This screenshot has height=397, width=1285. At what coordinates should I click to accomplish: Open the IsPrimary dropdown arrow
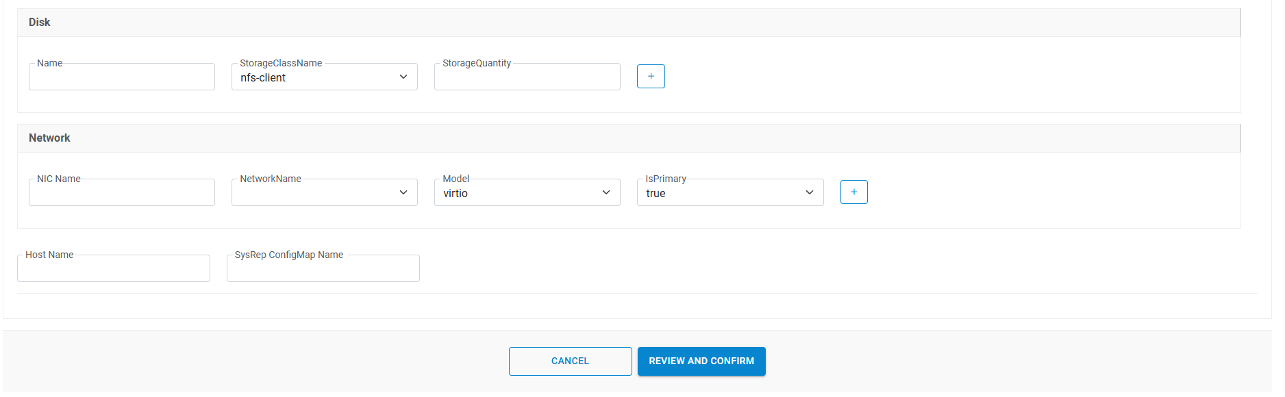(x=810, y=192)
